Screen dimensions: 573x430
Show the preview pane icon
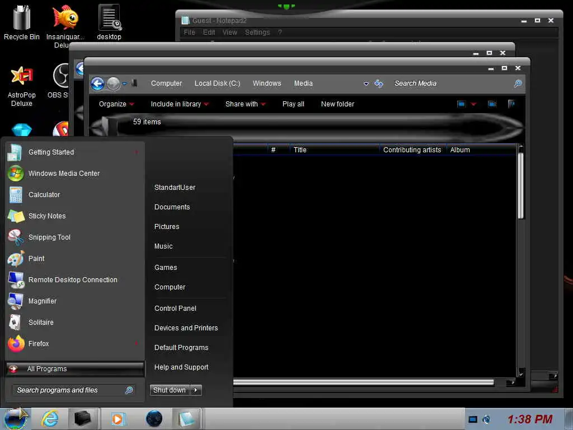point(492,104)
